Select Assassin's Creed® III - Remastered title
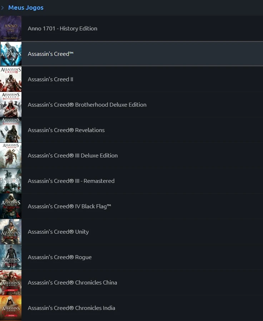 [71, 181]
